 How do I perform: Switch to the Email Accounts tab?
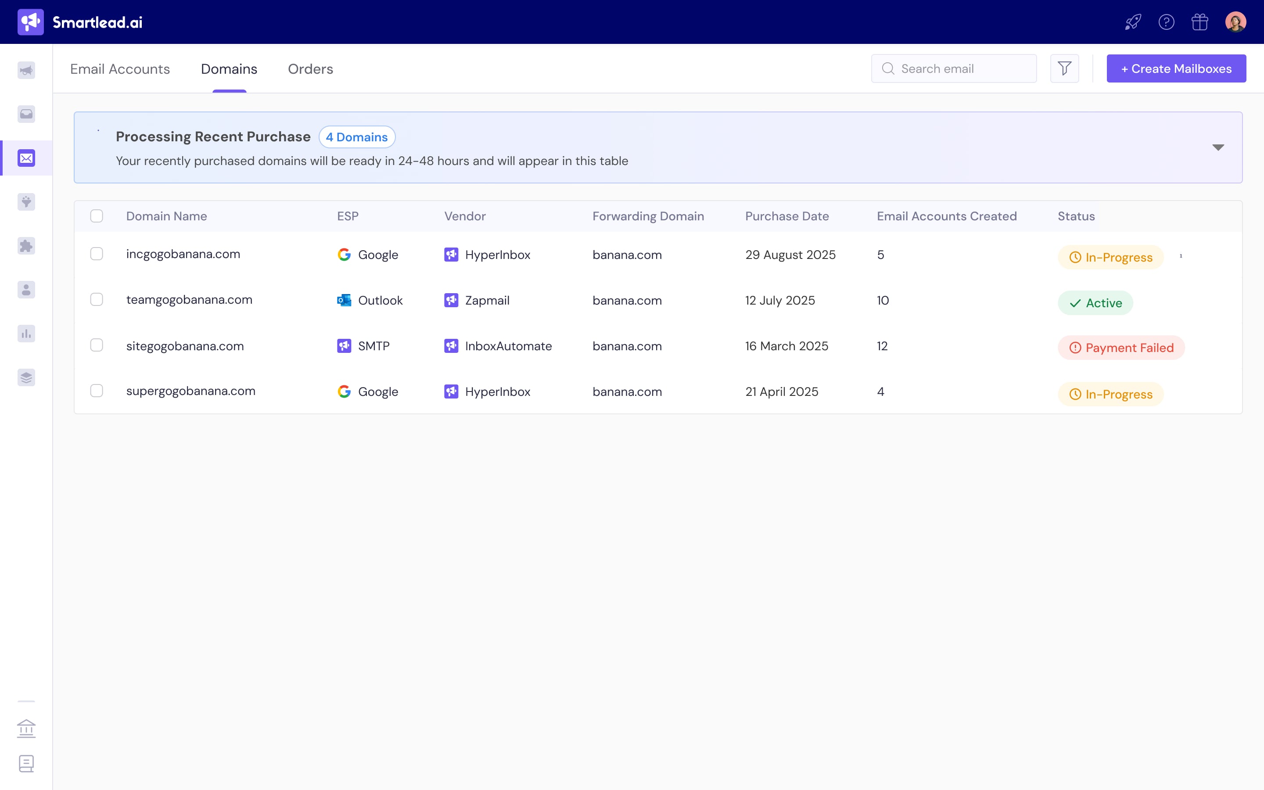click(120, 69)
